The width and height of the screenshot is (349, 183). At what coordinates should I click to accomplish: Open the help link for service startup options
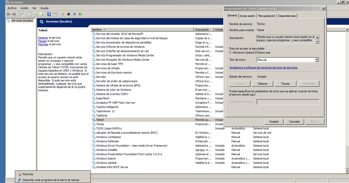click(263, 67)
